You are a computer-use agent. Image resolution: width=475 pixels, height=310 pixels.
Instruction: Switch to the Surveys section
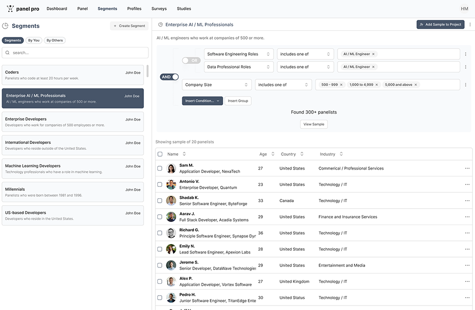[159, 8]
